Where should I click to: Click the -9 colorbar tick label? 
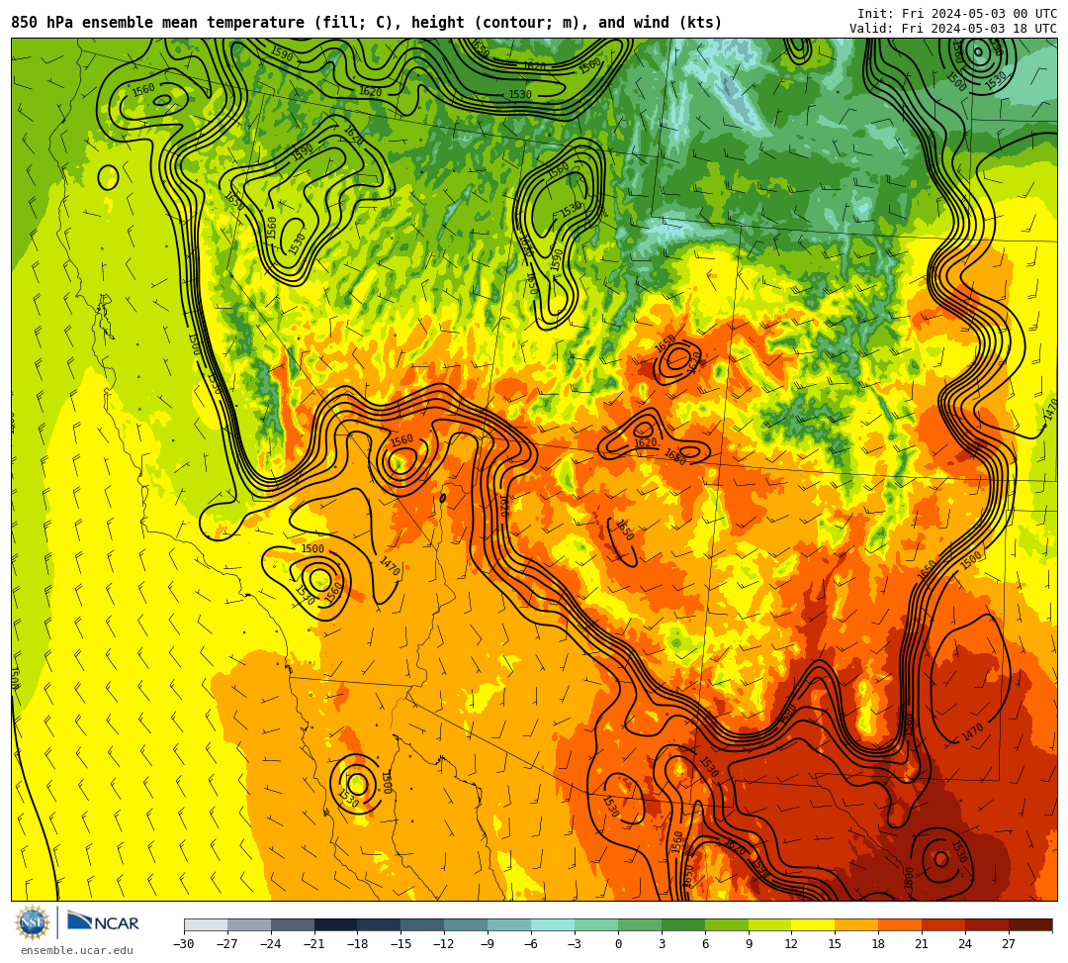tap(488, 944)
